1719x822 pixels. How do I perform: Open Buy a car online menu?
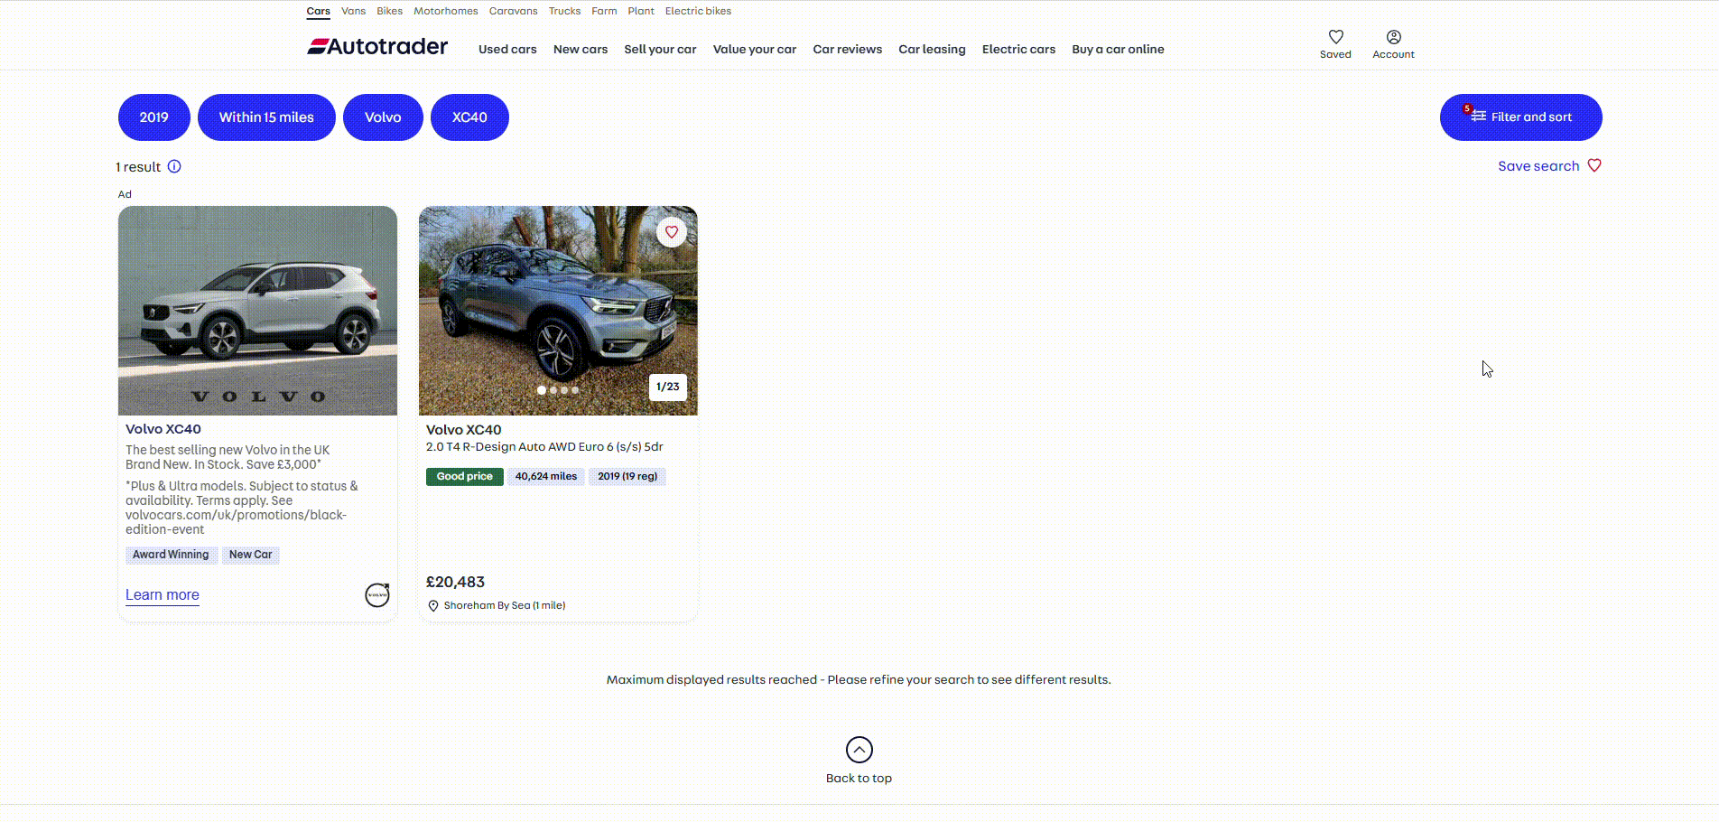coord(1118,50)
